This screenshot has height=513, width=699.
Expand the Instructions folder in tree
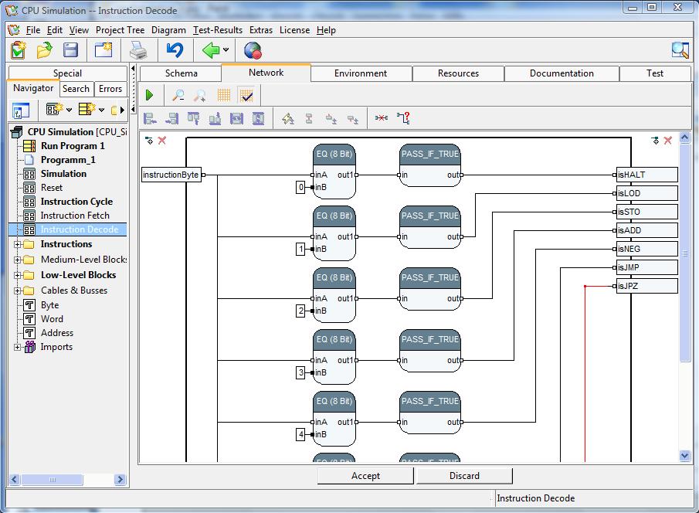(18, 244)
